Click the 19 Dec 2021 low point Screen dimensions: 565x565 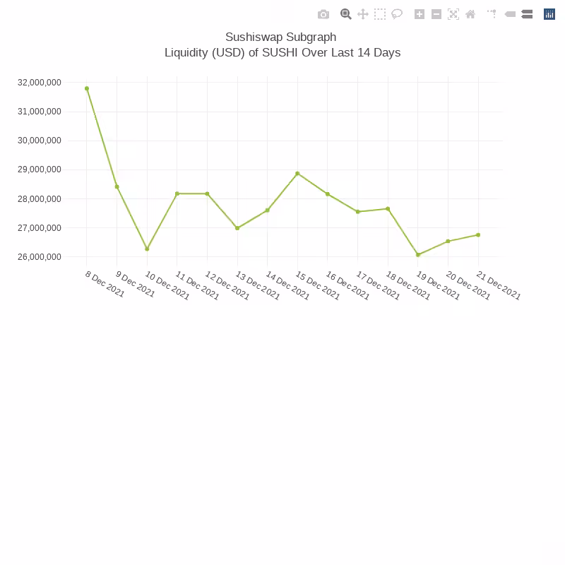tap(418, 254)
